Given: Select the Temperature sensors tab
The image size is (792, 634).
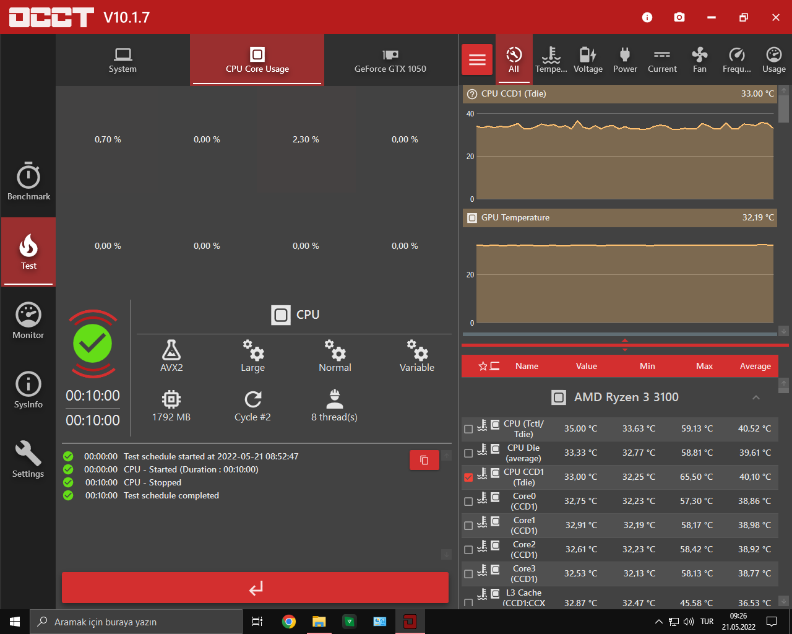Looking at the screenshot, I should click(x=551, y=60).
